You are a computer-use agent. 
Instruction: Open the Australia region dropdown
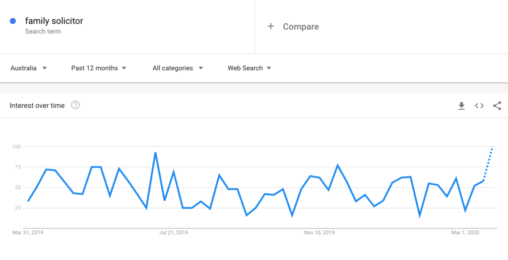tap(28, 68)
